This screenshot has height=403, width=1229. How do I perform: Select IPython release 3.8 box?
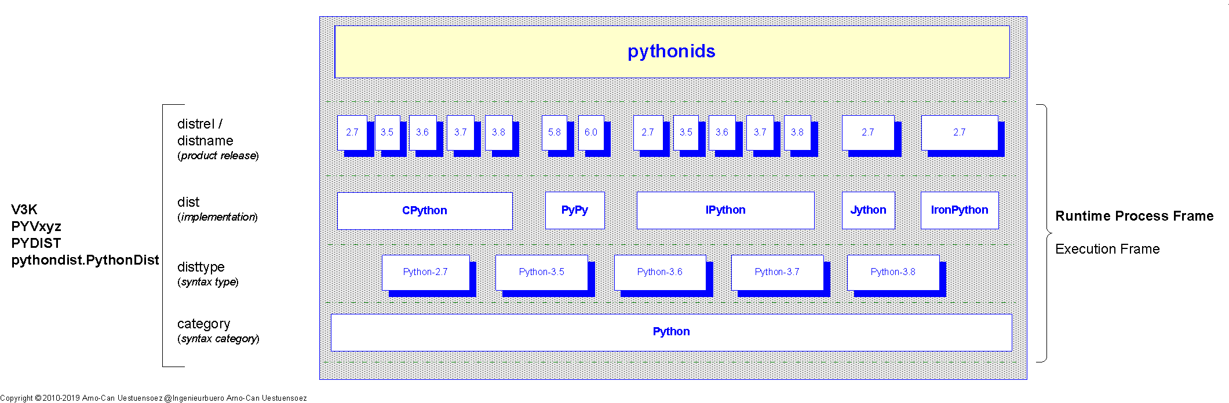click(x=797, y=133)
